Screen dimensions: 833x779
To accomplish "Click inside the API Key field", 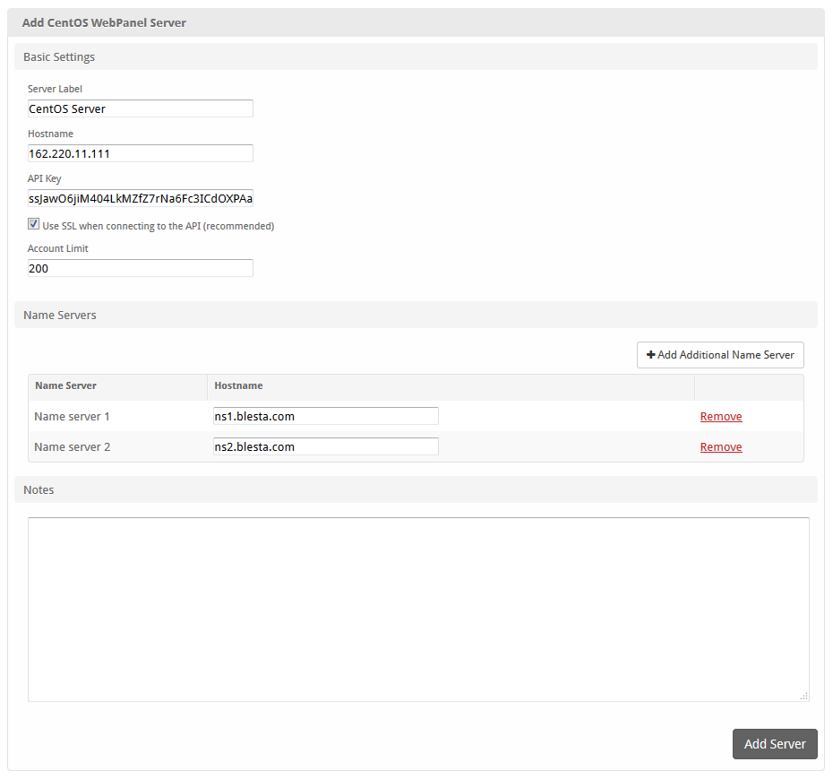I will pyautogui.click(x=140, y=198).
